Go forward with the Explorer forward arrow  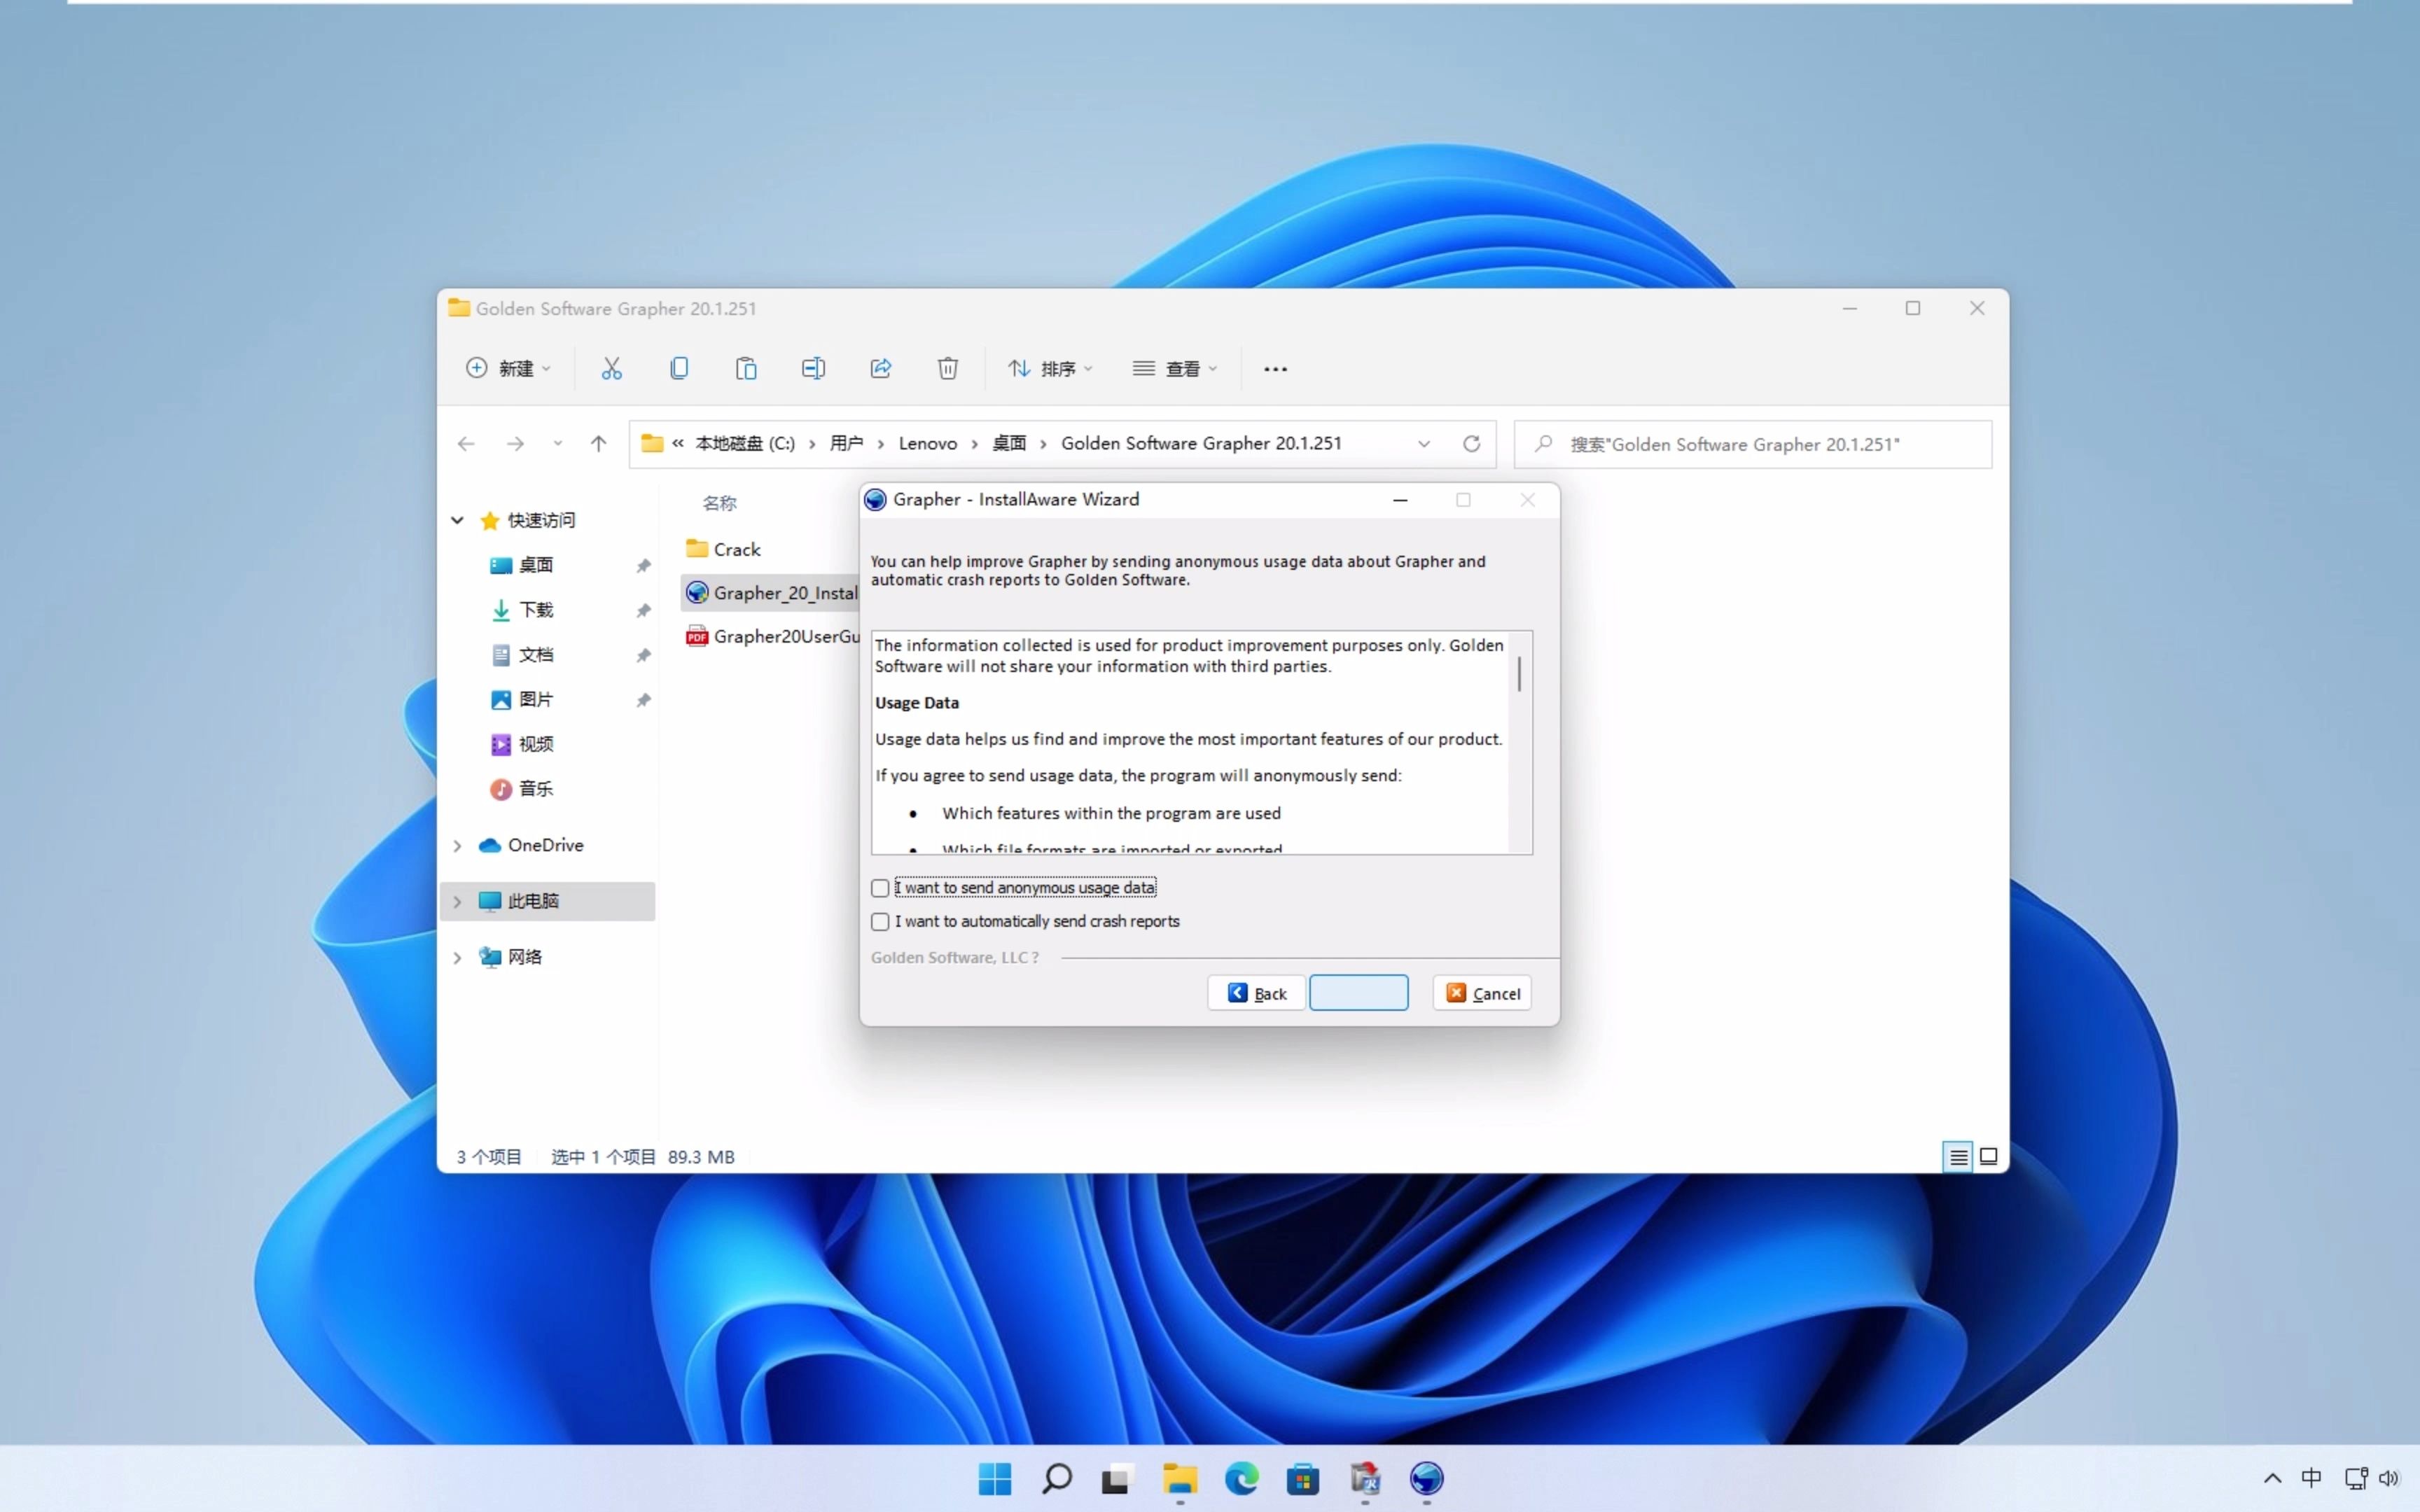(x=515, y=443)
